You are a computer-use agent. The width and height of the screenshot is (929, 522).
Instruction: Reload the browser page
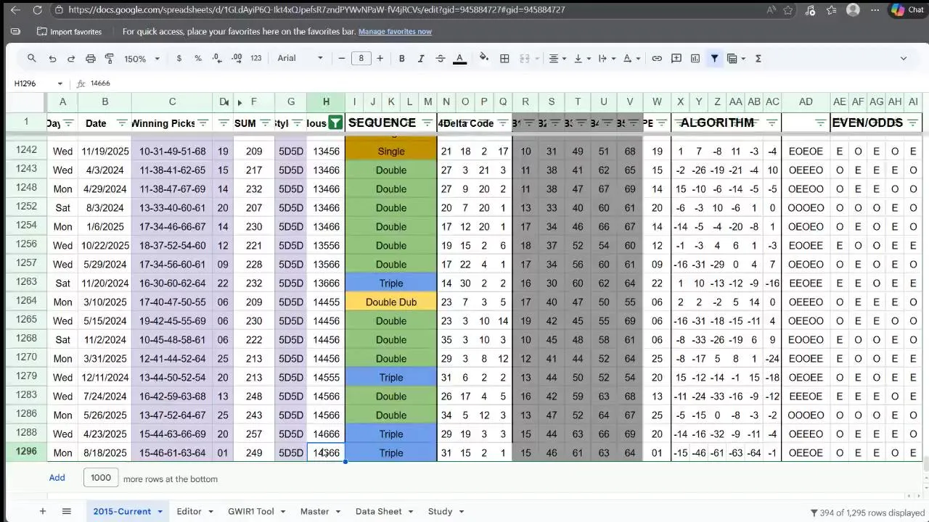coord(38,10)
